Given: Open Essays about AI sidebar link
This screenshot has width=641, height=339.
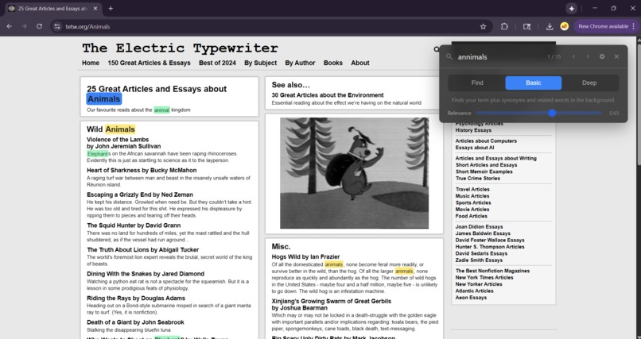Looking at the screenshot, I should click(475, 148).
